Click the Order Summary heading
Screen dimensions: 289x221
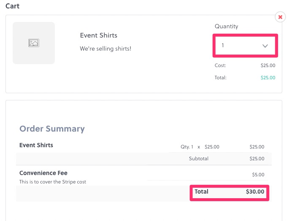pos(52,129)
